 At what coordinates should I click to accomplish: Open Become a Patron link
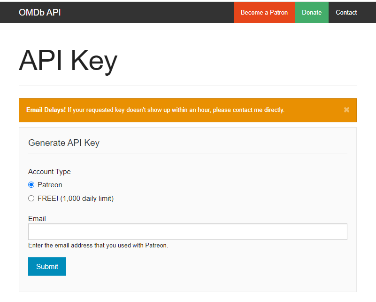point(264,13)
